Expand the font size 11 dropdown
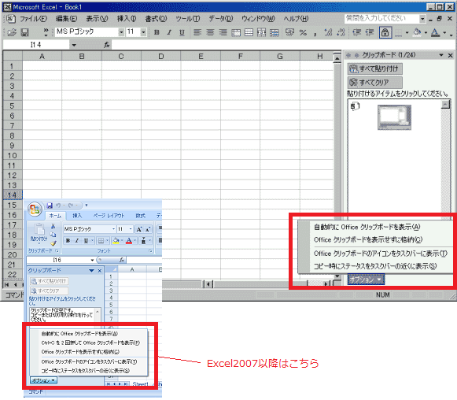Image resolution: width=457 pixels, height=400 pixels. (143, 32)
